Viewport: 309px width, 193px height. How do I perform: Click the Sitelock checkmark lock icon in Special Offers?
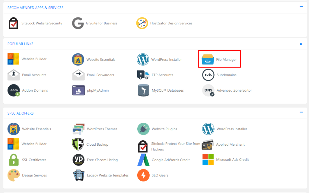coord(143,146)
